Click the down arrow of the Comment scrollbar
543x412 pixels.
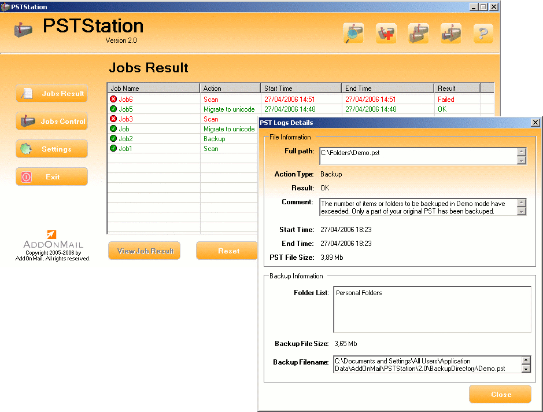coord(522,211)
